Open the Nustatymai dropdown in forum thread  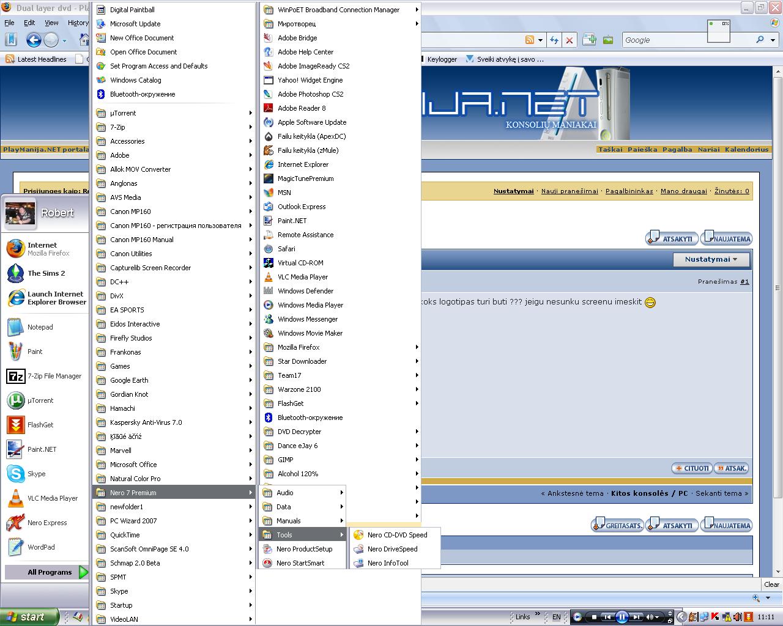(711, 259)
